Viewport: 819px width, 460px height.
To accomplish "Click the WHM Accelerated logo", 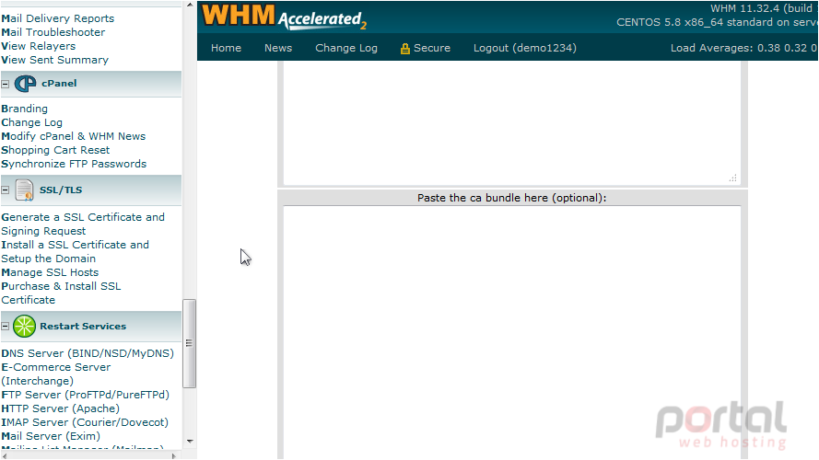I will click(x=284, y=17).
